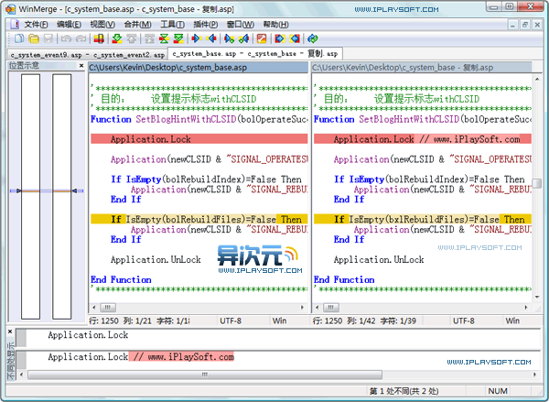This screenshot has height=402, width=549.
Task: Open the 合并(M) menu
Action: coord(137,25)
